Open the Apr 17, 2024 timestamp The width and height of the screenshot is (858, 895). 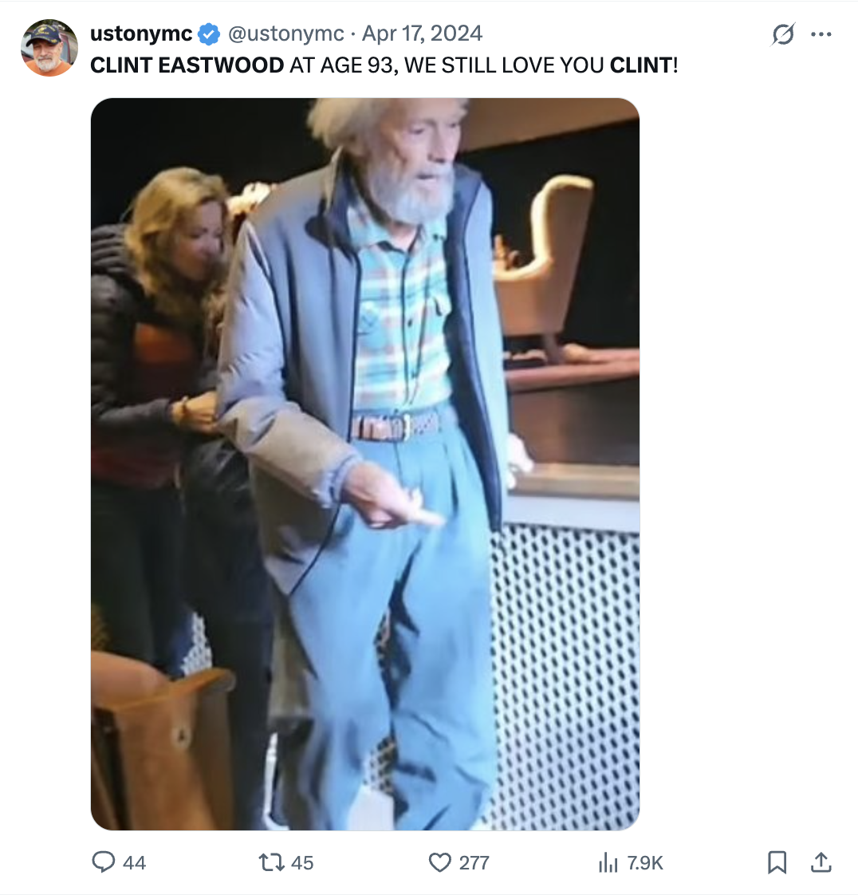point(422,34)
